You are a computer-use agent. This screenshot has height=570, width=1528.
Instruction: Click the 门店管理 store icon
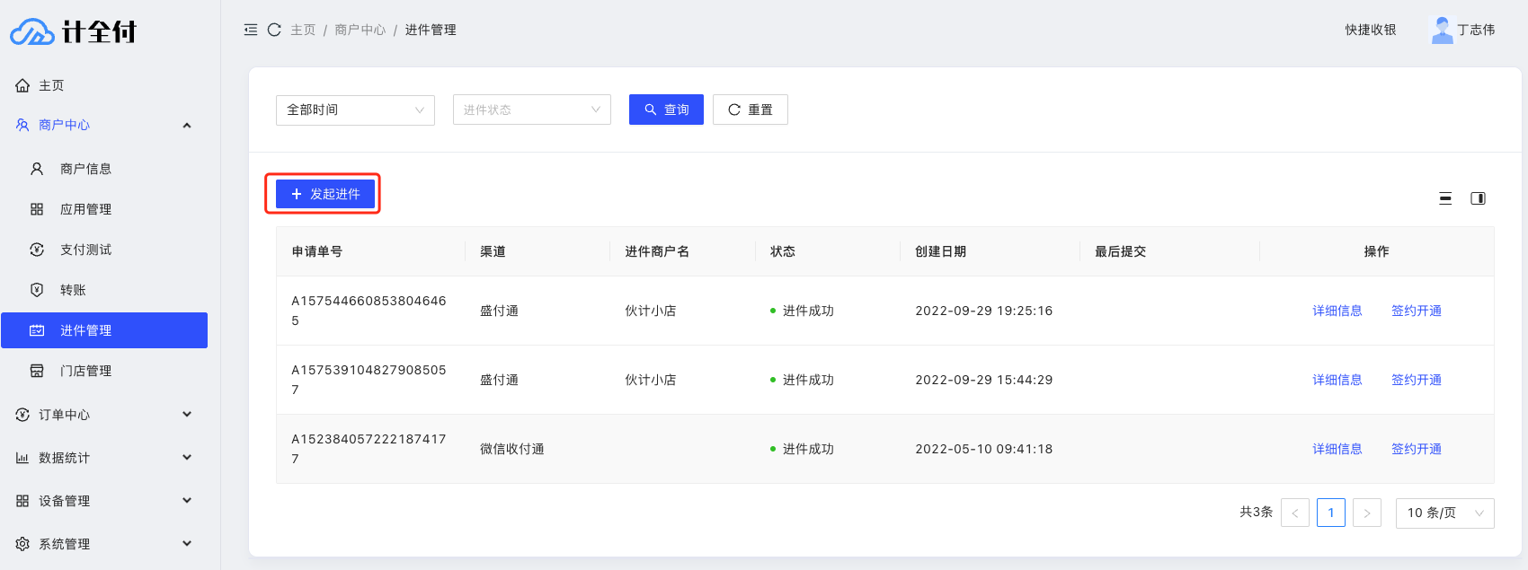(x=37, y=371)
